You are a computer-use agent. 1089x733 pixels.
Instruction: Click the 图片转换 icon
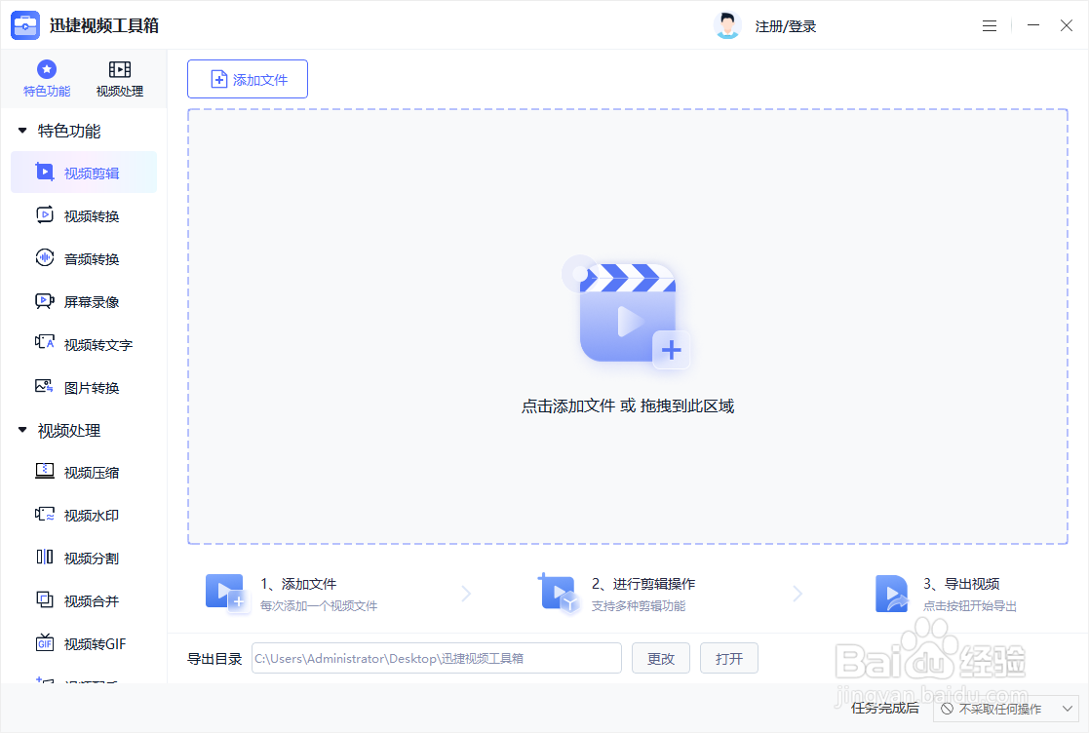[x=45, y=386]
